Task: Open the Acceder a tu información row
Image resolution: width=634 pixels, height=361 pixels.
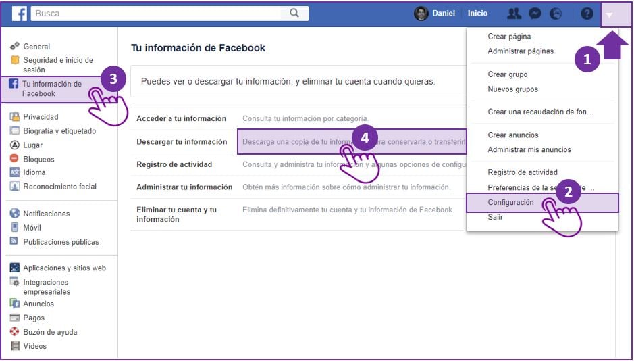Action: click(x=298, y=118)
